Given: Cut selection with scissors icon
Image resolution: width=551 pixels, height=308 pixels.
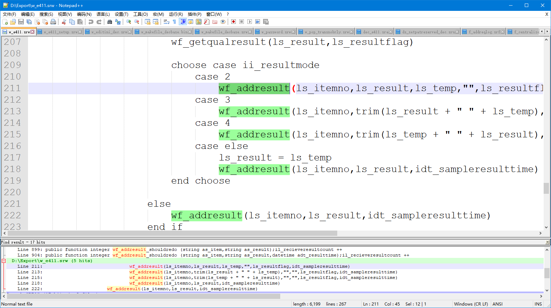Looking at the screenshot, I should click(x=64, y=22).
